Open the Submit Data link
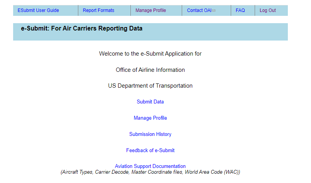The width and height of the screenshot is (311, 183). point(150,102)
